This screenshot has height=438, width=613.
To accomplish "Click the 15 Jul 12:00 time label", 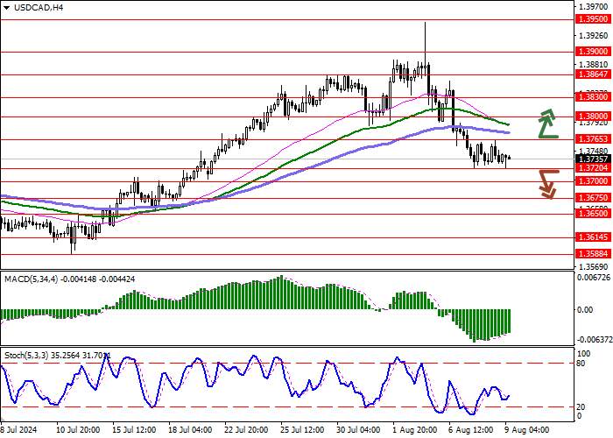I will (135, 430).
